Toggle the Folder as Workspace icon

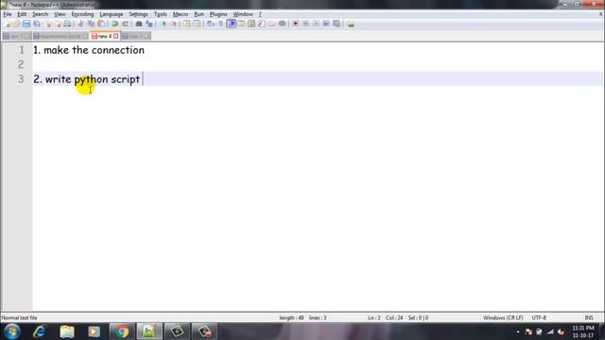click(272, 24)
